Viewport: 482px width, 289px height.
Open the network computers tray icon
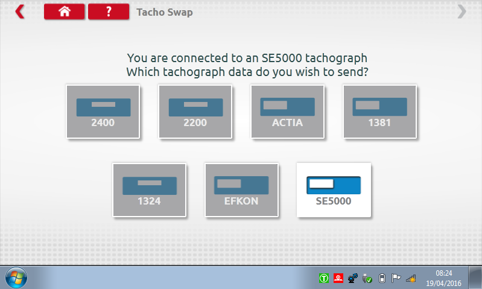click(352, 278)
